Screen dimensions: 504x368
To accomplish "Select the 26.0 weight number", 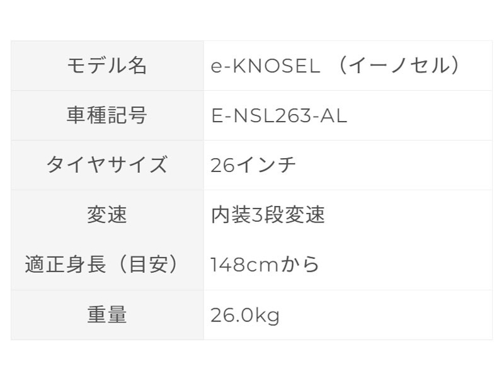I will click(232, 314).
